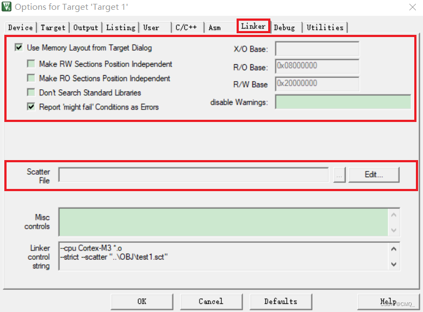423x312 pixels.
Task: Click the Keil uVision title bar icon
Action: (x=7, y=7)
